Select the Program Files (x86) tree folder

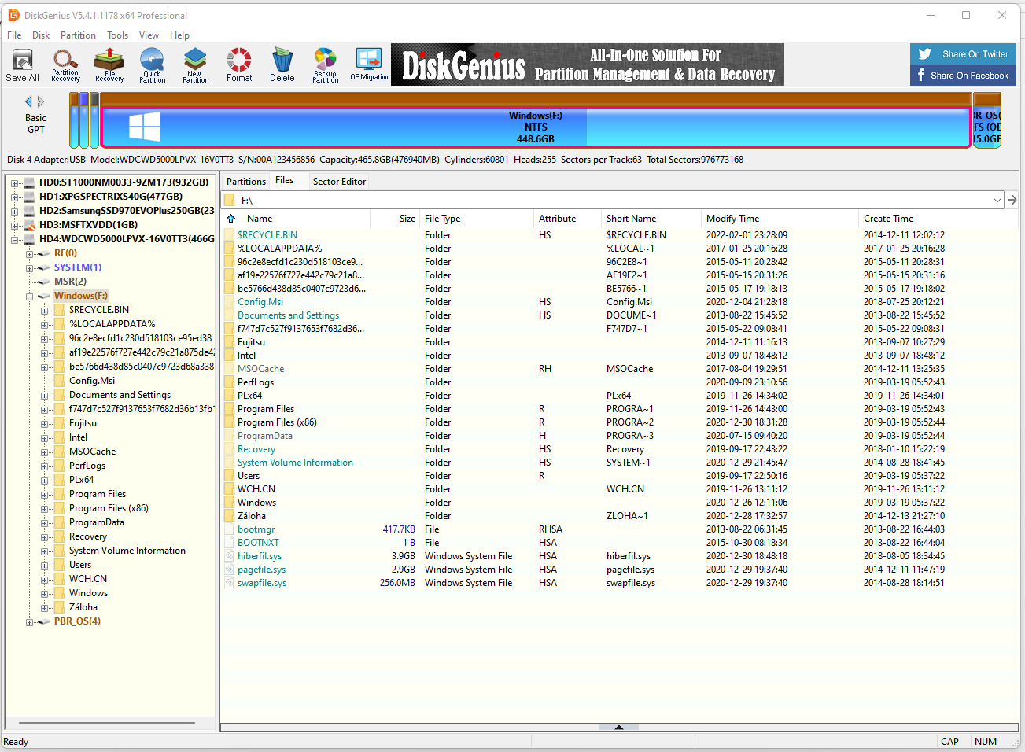tap(109, 508)
